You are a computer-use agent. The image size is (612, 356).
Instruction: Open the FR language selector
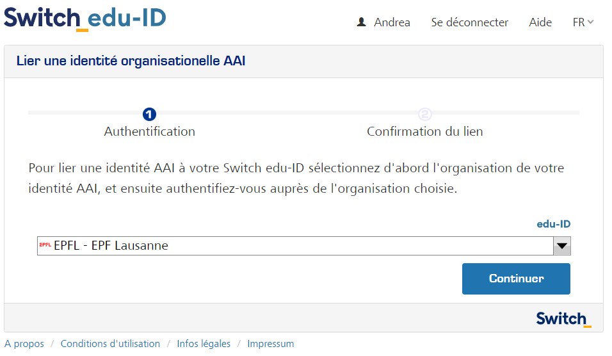[583, 22]
